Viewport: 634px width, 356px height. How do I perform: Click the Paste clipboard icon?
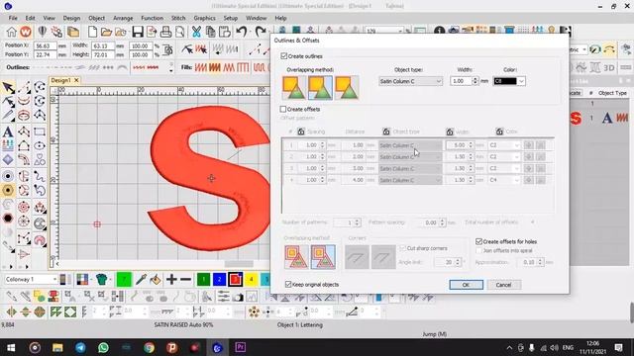point(225,32)
